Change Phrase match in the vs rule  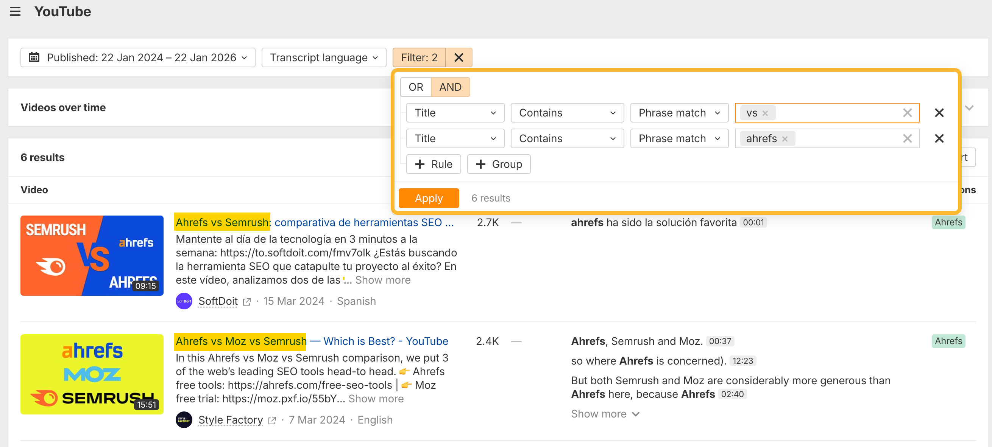tap(679, 113)
